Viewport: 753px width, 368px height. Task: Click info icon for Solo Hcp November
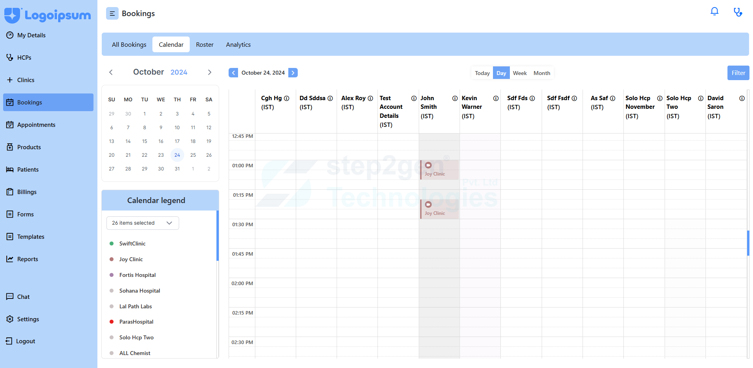coord(660,98)
